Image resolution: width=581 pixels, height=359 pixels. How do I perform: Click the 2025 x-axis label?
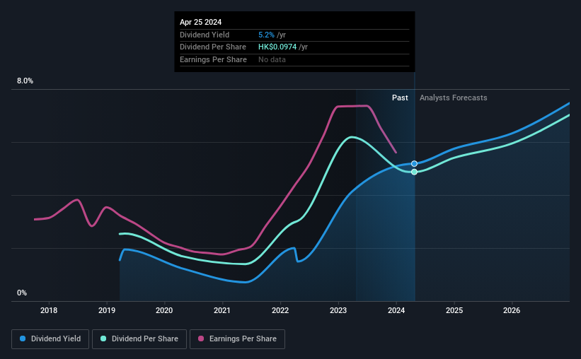click(x=454, y=310)
